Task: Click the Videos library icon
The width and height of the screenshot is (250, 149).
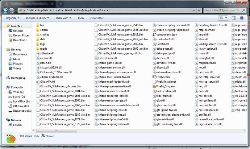Action: [11, 68]
